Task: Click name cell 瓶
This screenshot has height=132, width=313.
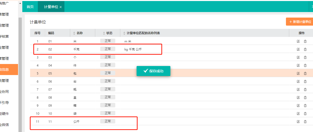Action: click(75, 90)
